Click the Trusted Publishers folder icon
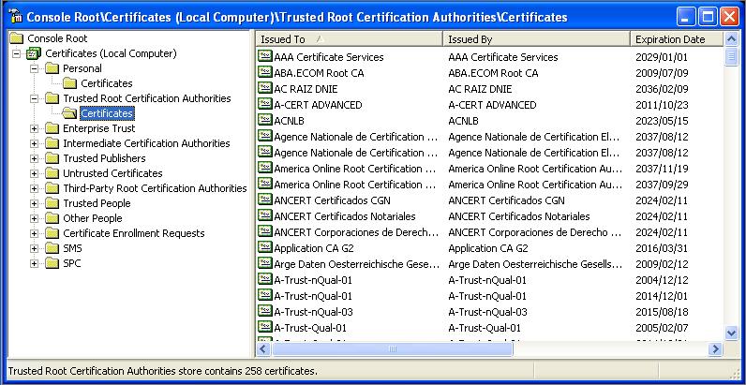The width and height of the screenshot is (746, 385). [52, 158]
